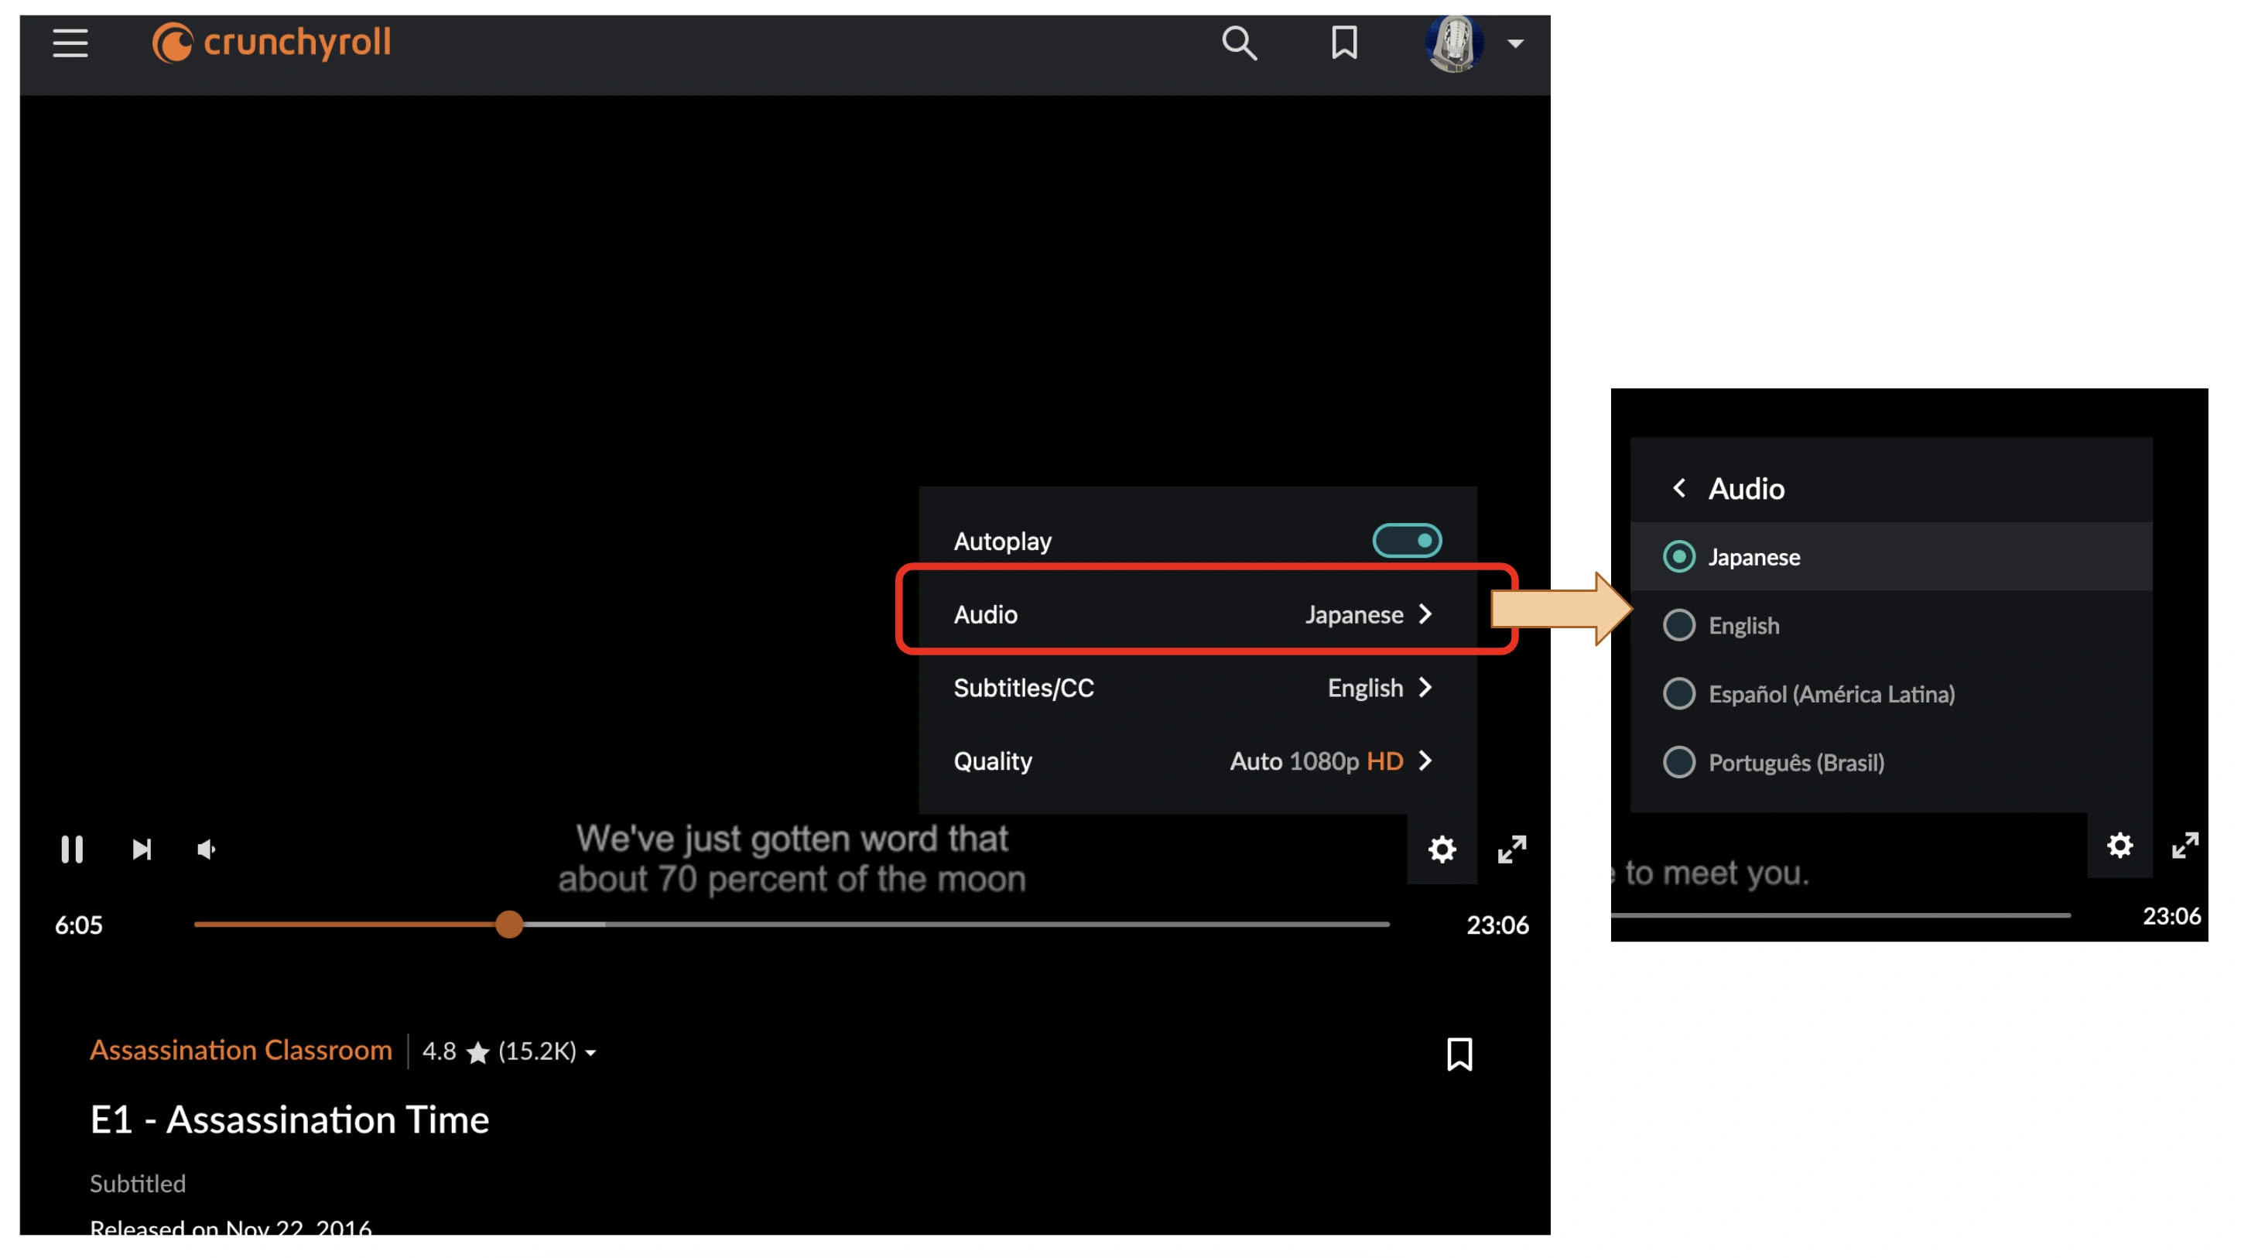The height and width of the screenshot is (1258, 2241).
Task: Go to the Assassination Classroom series page
Action: (x=241, y=1050)
